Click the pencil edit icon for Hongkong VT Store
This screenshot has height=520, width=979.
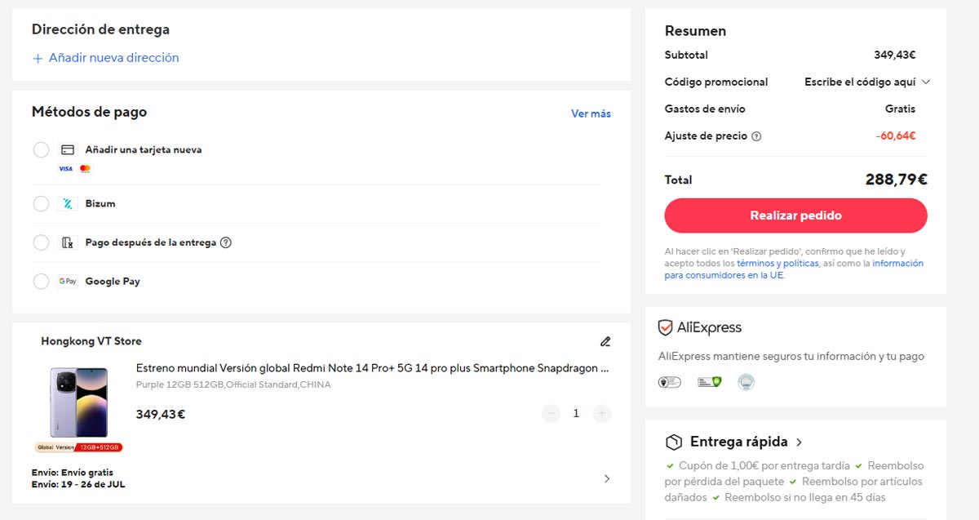[x=605, y=341]
